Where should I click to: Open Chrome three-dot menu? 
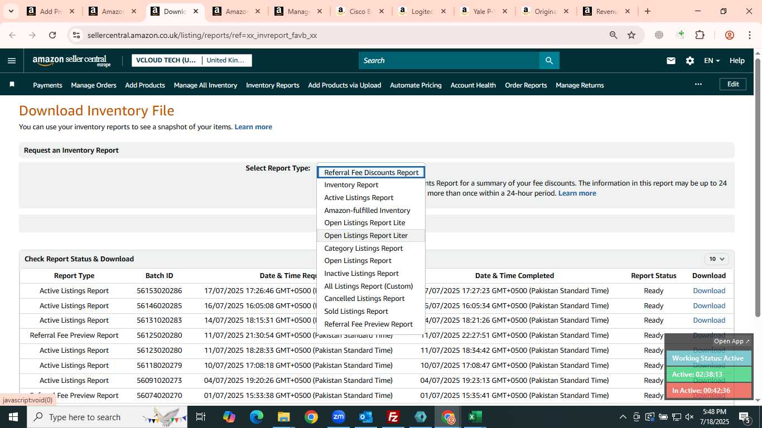pos(749,35)
